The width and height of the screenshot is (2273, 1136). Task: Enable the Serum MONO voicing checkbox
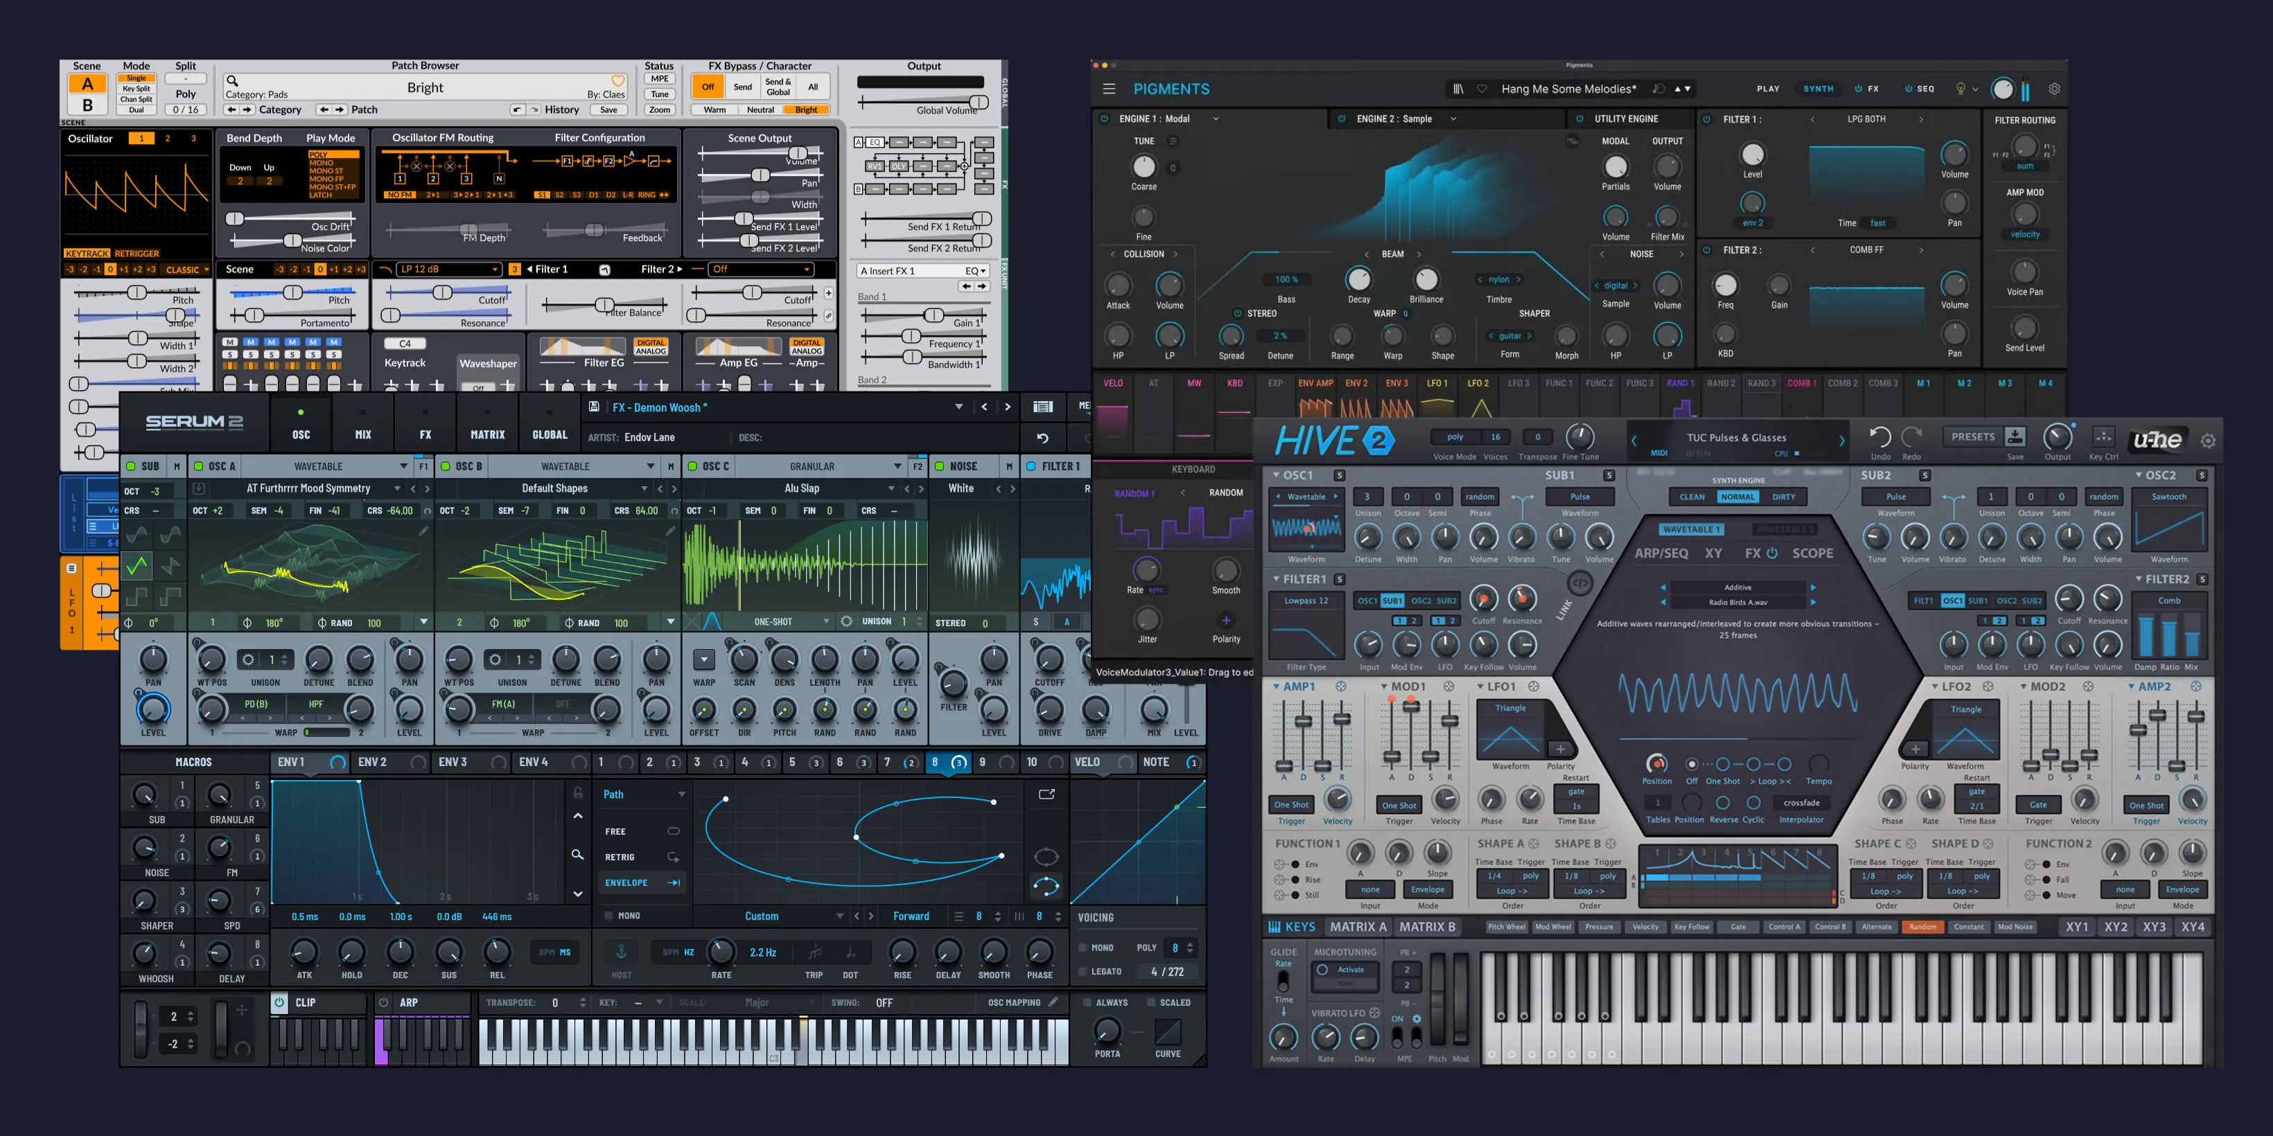click(x=1082, y=948)
